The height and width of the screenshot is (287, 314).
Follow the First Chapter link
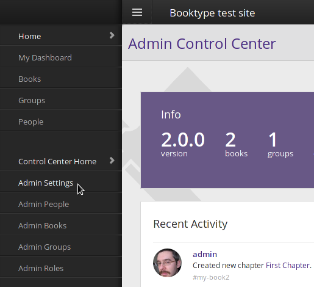(288, 266)
